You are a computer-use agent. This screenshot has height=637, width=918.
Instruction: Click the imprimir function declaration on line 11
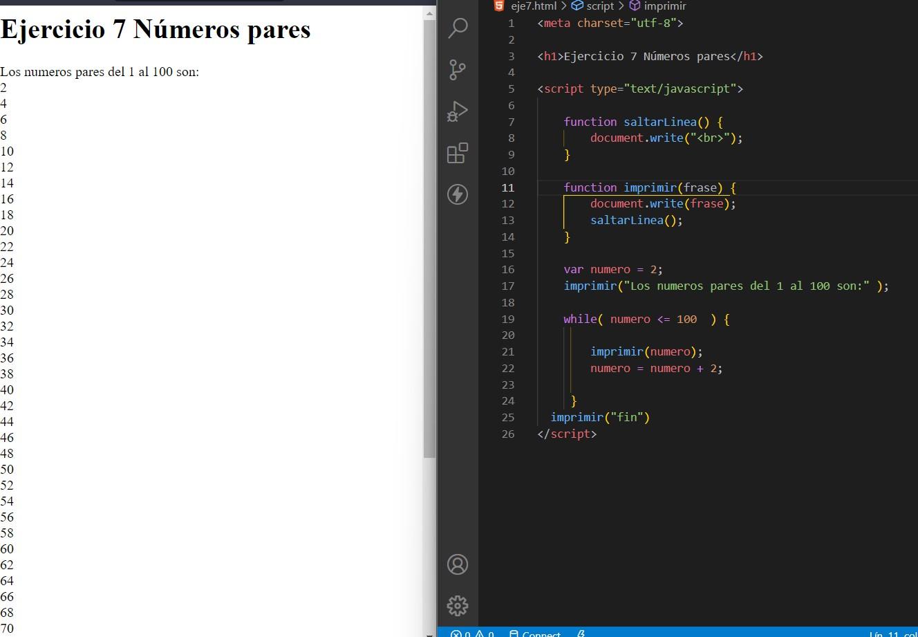[x=650, y=187]
